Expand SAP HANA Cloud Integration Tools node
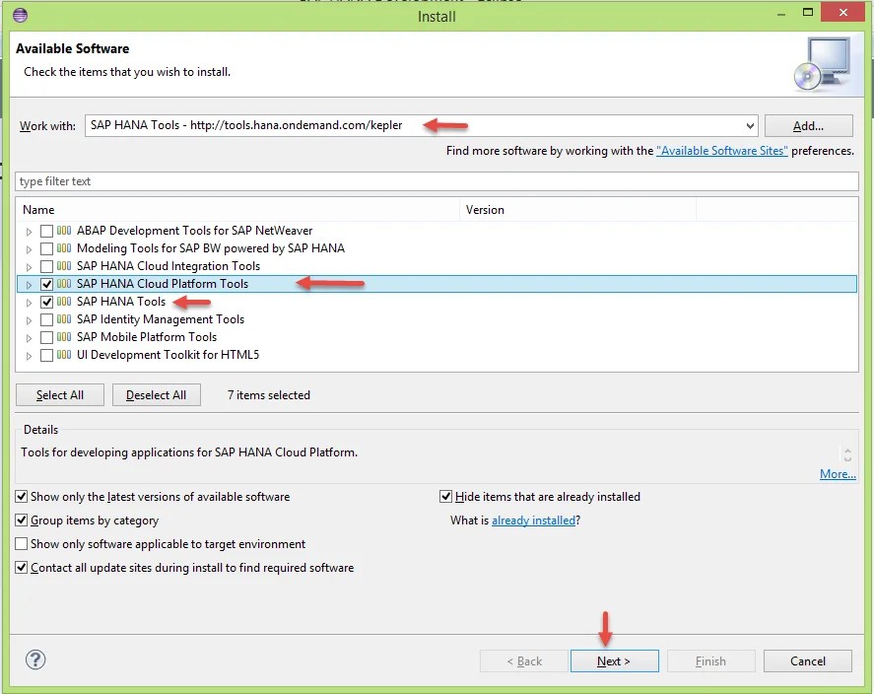This screenshot has height=694, width=874. (x=29, y=267)
